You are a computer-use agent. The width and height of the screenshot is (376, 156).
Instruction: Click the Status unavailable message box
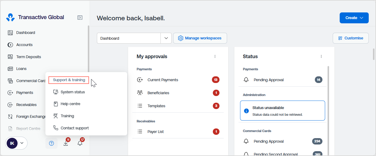click(282, 111)
